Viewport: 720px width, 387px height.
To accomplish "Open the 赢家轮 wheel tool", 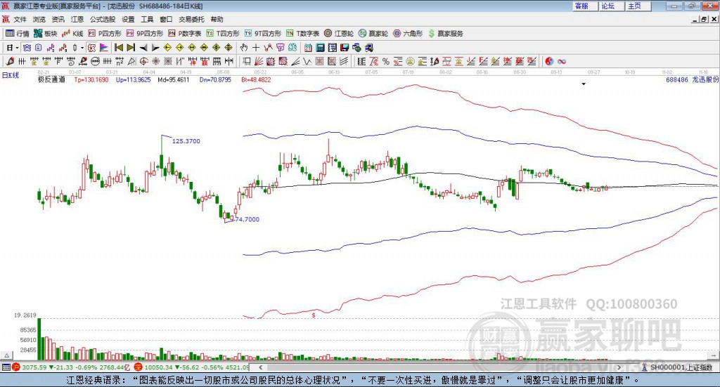I will point(373,34).
